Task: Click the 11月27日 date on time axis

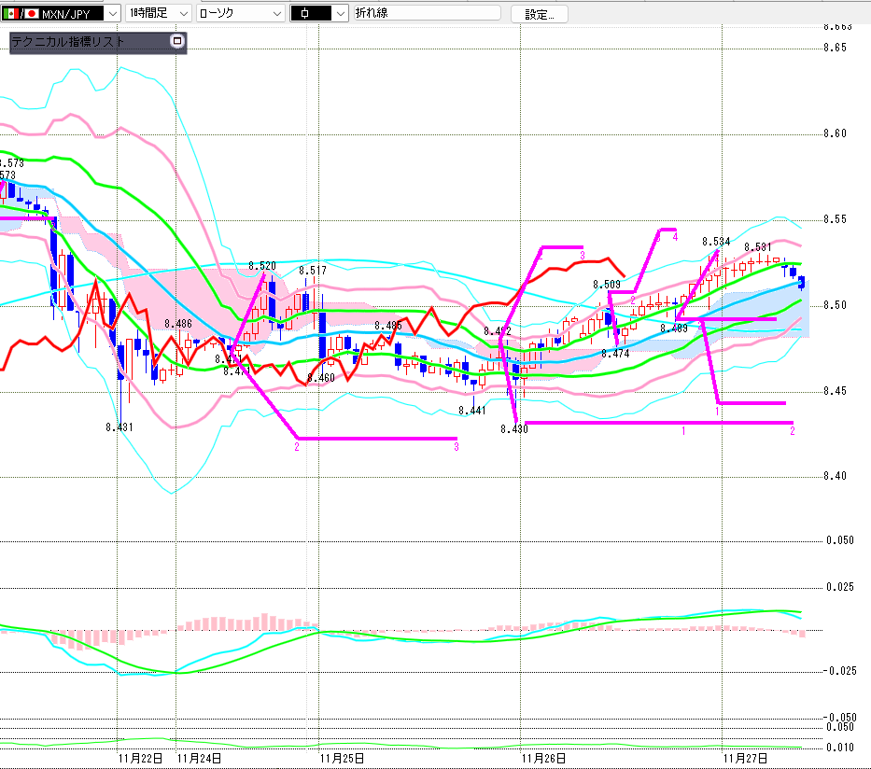Action: coord(744,759)
